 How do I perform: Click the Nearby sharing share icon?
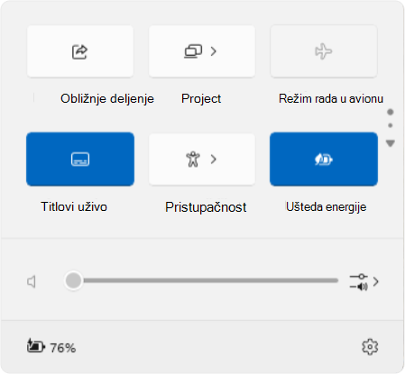click(x=79, y=51)
